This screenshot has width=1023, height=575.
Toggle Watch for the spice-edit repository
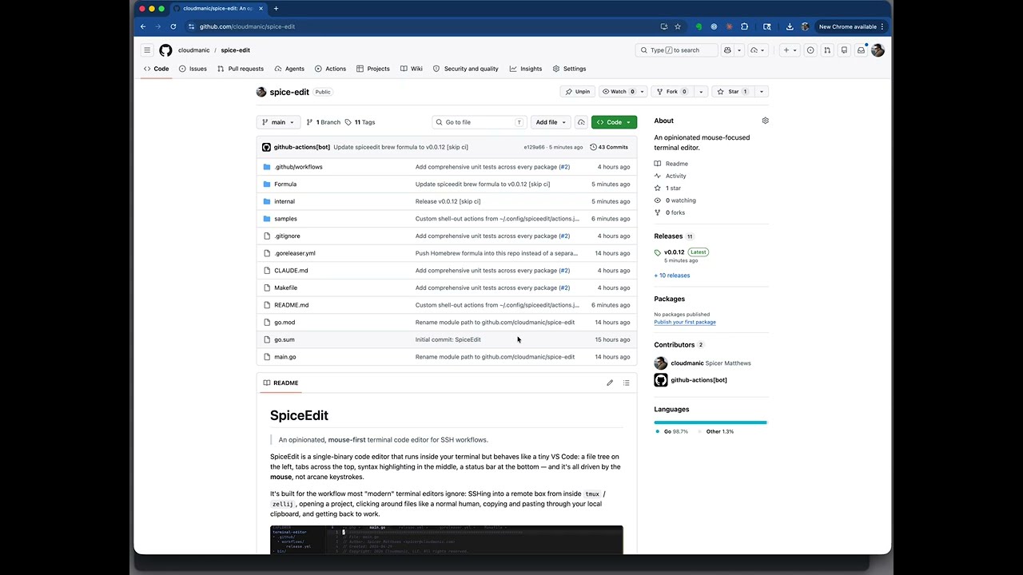[619, 92]
